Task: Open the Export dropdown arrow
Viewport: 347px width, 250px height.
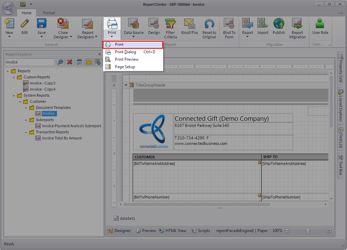Action: [247, 37]
